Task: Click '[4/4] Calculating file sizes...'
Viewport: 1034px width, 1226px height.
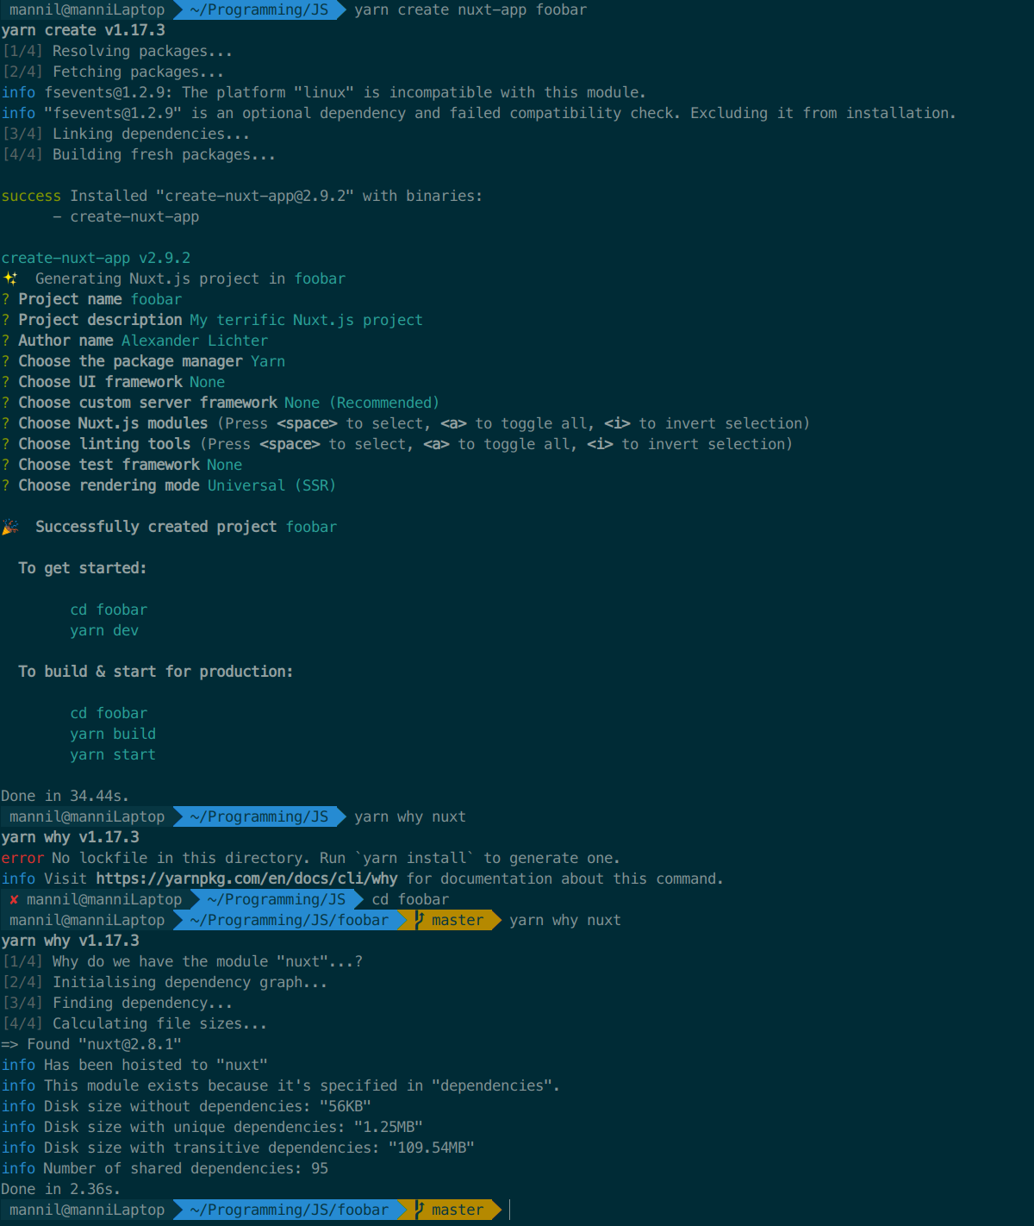Action: pyautogui.click(x=134, y=1023)
